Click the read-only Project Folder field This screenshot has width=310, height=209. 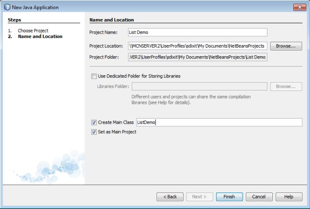point(197,57)
